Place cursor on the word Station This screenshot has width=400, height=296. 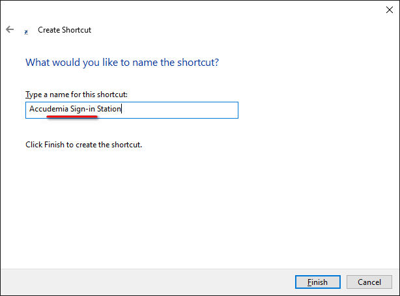[x=109, y=109]
